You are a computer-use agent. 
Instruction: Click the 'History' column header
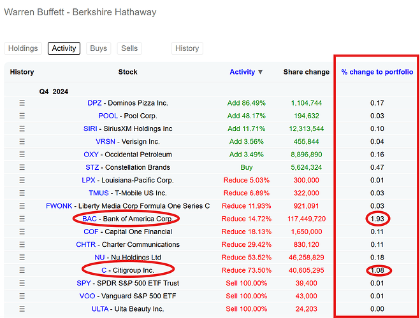tap(22, 72)
